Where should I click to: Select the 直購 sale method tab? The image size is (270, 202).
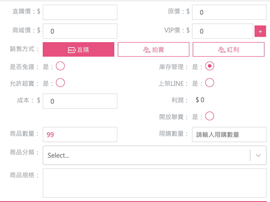pyautogui.click(x=78, y=50)
